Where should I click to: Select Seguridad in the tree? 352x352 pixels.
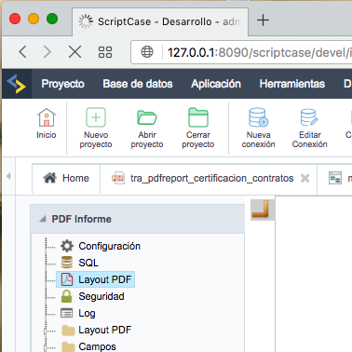(x=102, y=296)
